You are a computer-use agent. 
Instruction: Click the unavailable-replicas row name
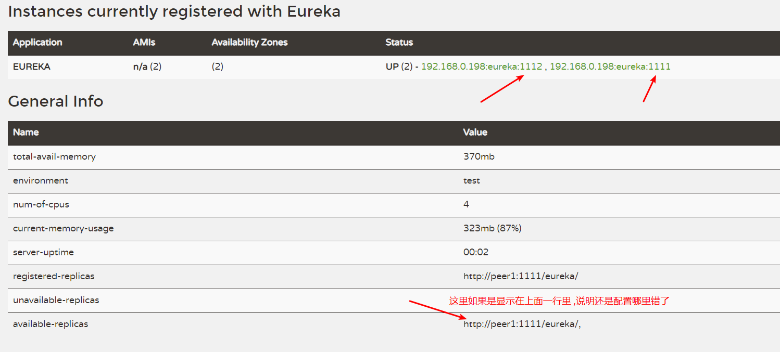coord(56,300)
